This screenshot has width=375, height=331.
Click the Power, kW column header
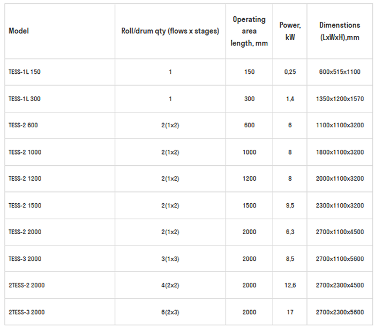point(290,31)
